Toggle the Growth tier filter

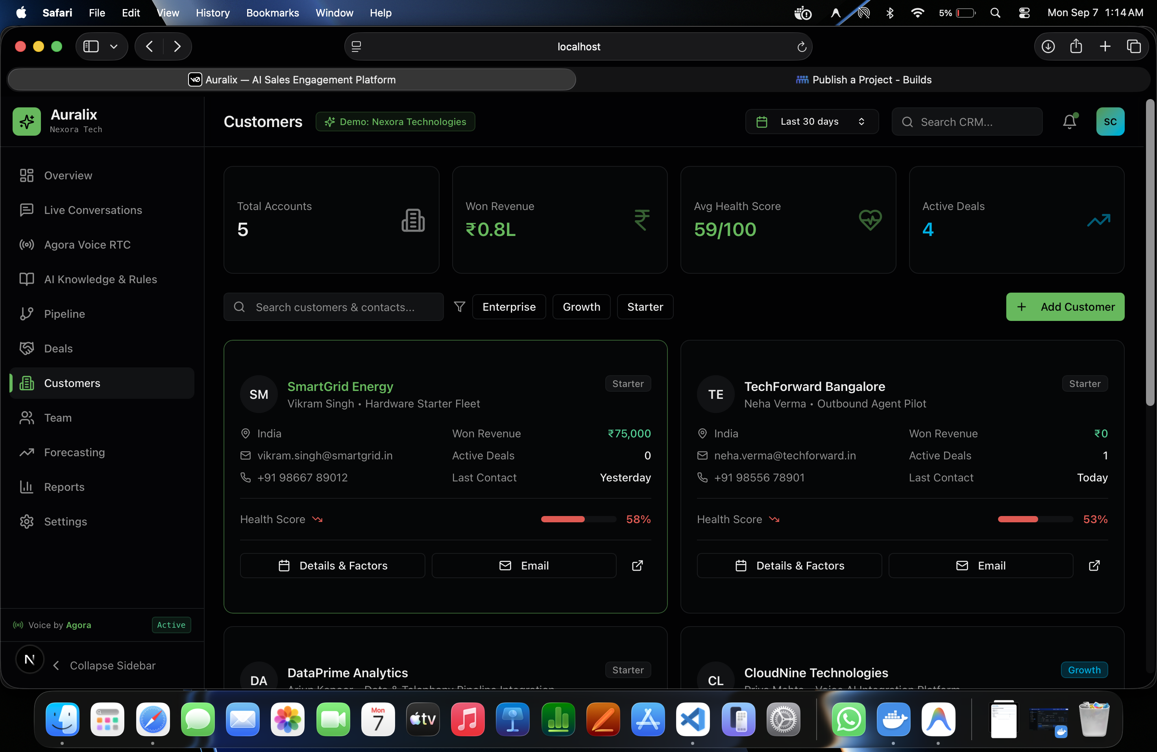(x=581, y=306)
